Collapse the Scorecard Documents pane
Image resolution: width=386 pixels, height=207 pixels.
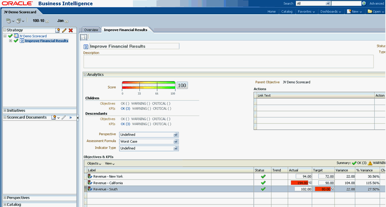point(5,117)
